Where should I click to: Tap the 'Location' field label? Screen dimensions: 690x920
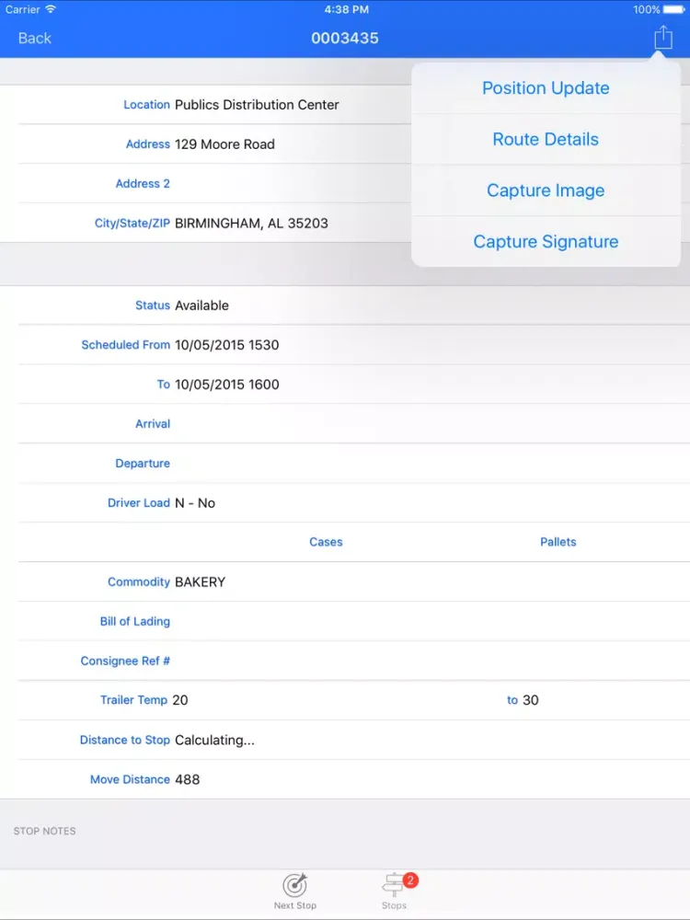pos(146,105)
